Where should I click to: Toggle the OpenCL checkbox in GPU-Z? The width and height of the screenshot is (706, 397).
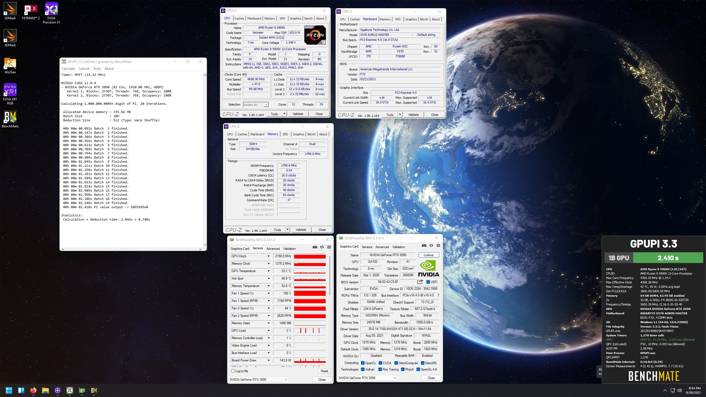pos(363,363)
